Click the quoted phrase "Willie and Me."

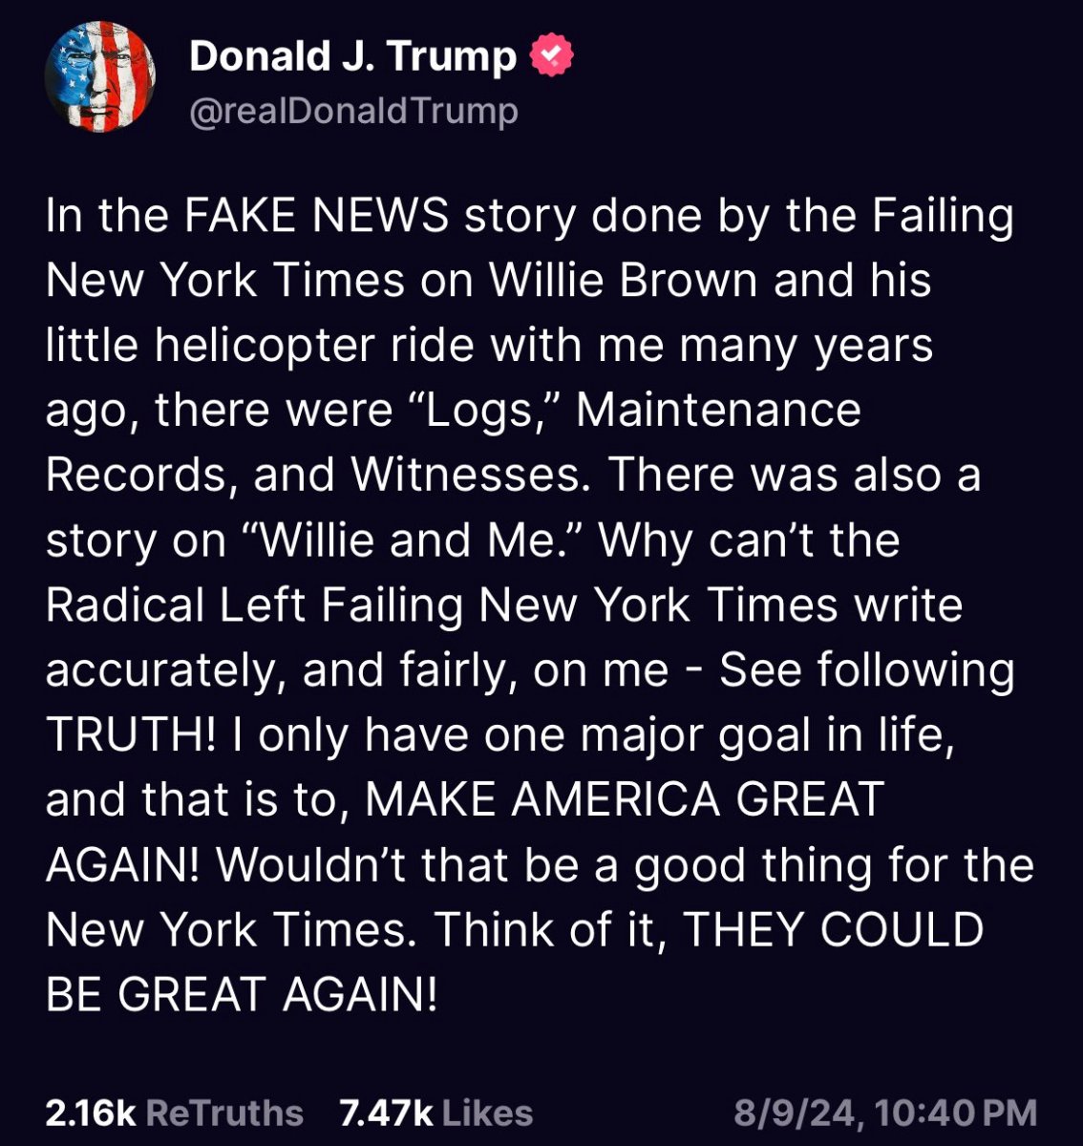coord(414,541)
